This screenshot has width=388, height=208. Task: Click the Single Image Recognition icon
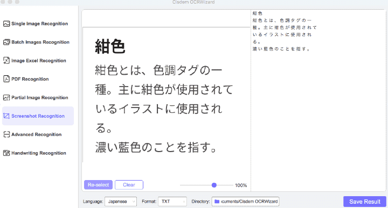[6, 24]
